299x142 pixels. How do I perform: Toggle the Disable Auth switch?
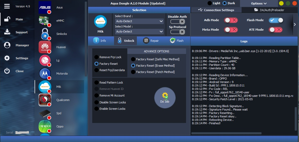click(177, 21)
